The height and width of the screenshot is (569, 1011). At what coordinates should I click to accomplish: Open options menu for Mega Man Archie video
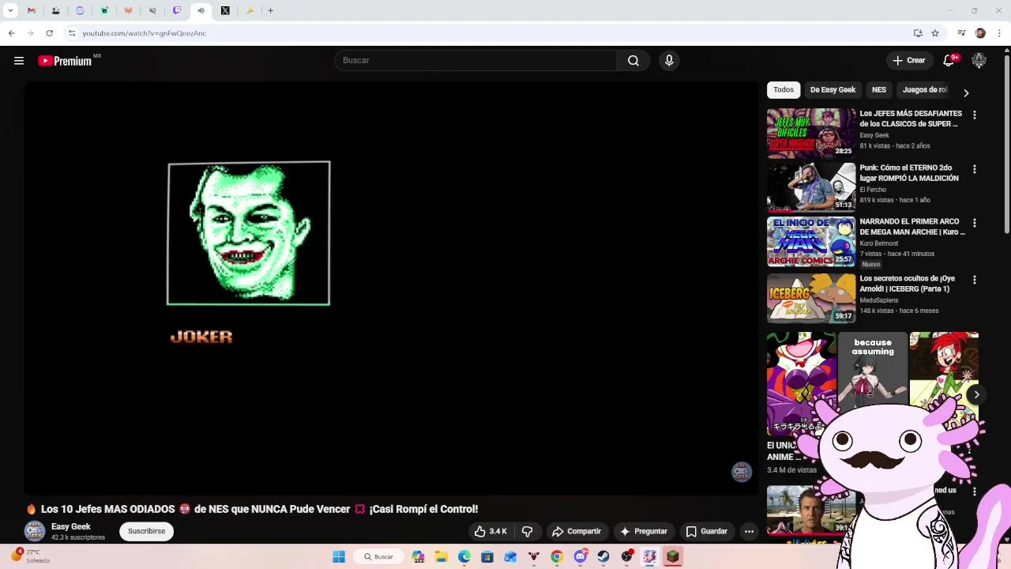pyautogui.click(x=974, y=223)
